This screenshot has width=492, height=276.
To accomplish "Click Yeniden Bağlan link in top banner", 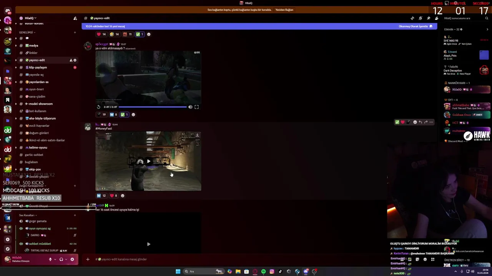I will 284,10.
